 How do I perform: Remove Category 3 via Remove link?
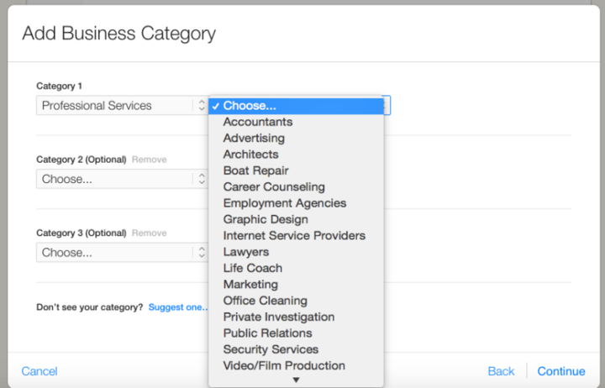click(x=149, y=233)
